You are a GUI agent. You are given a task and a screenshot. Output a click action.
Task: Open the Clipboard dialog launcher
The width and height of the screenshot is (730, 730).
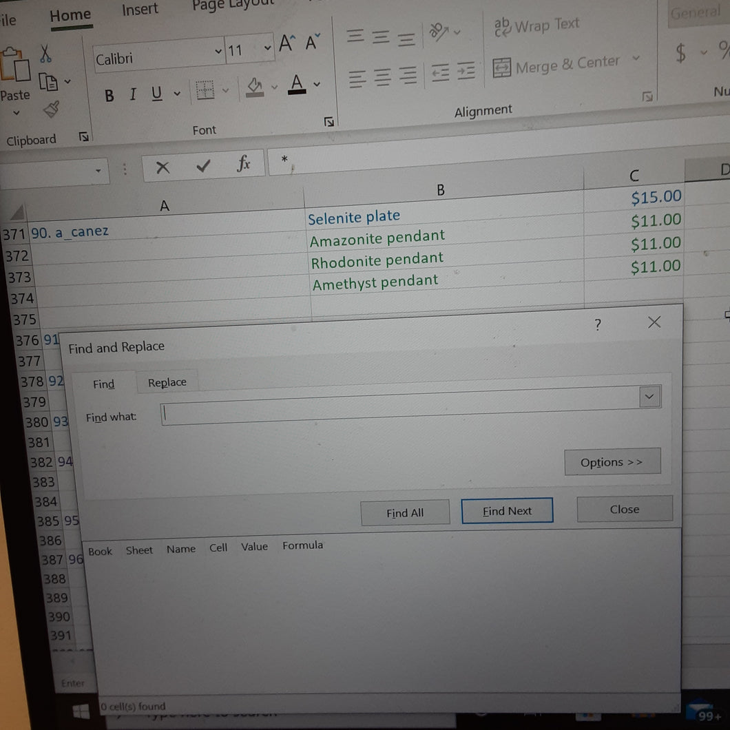click(x=84, y=136)
